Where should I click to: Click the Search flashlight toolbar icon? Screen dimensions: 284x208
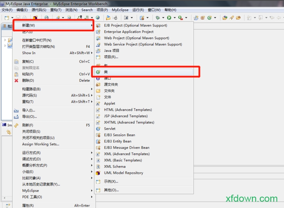click(232, 18)
